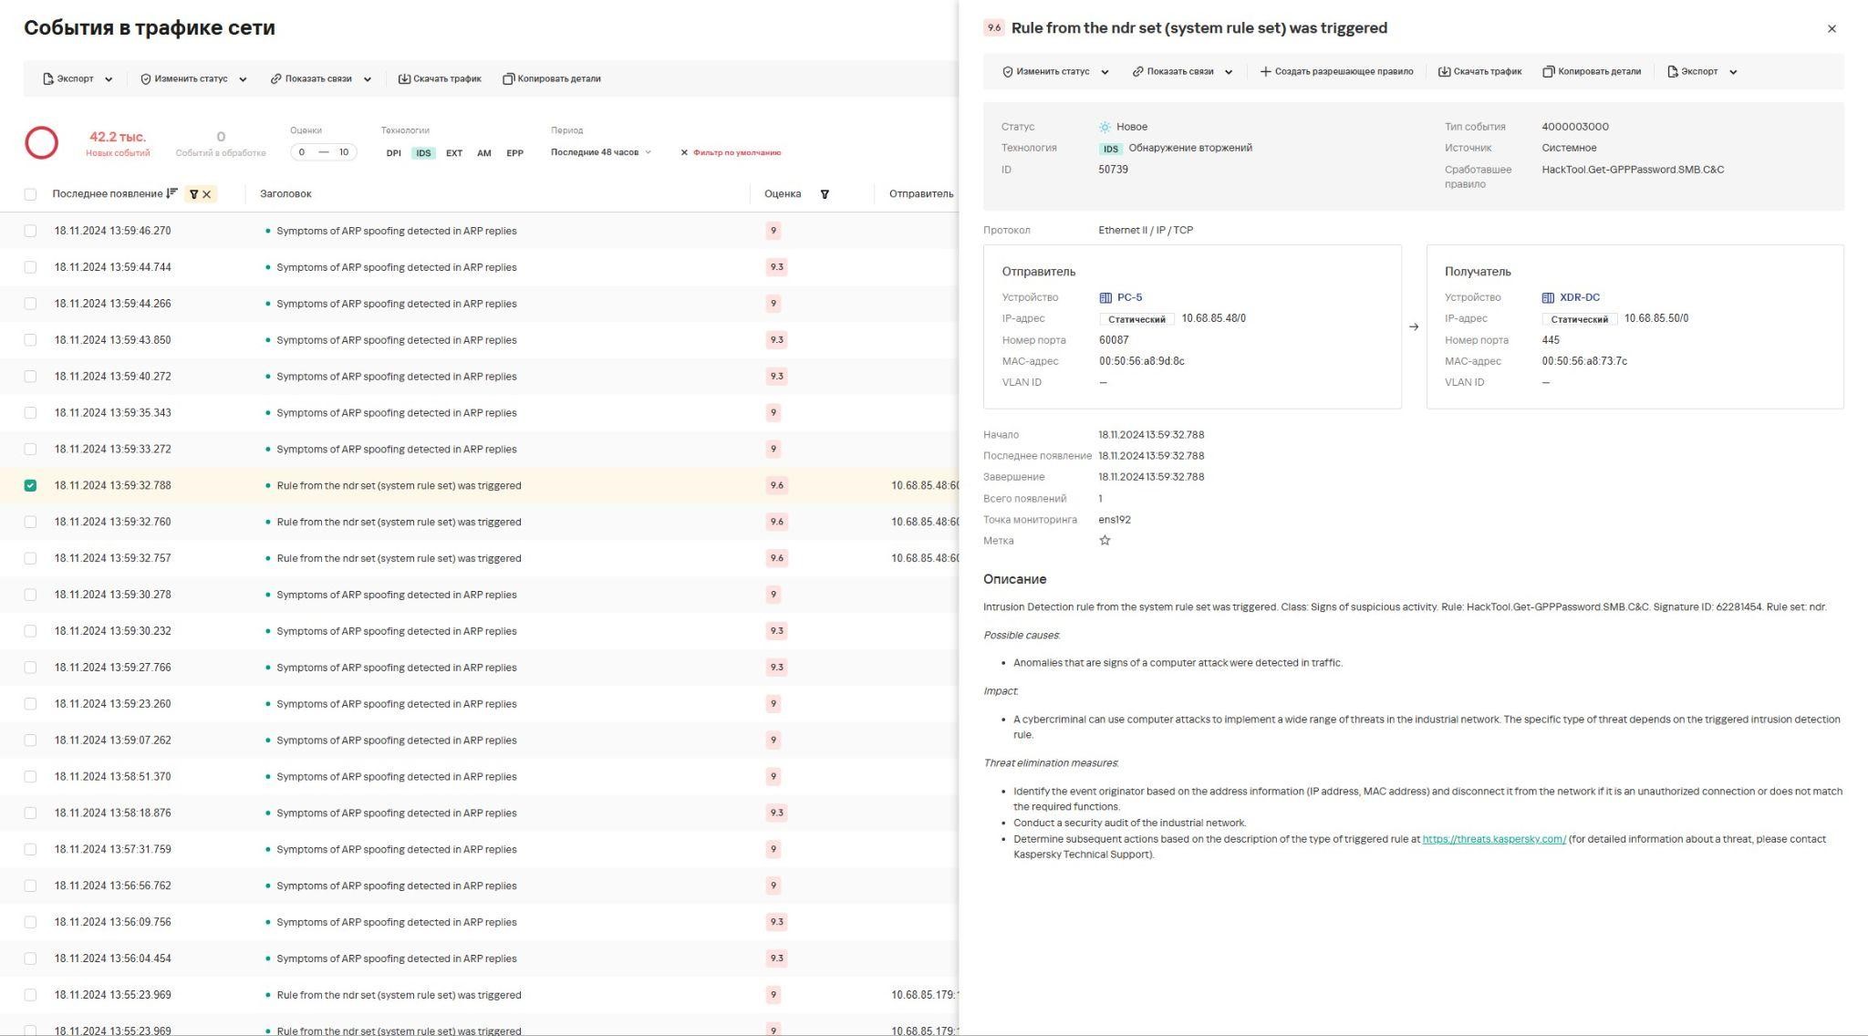Click the Оценки score range control
This screenshot has width=1868, height=1036.
click(x=323, y=152)
